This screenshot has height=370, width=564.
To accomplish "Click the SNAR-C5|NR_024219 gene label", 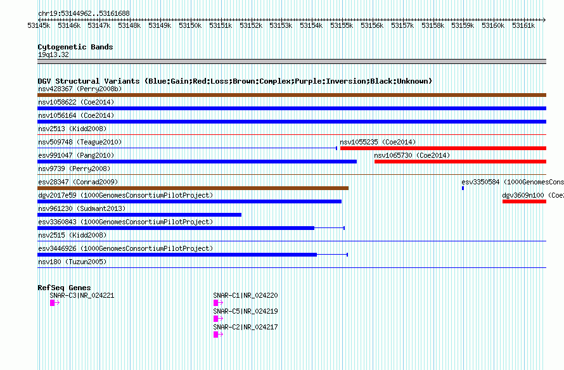I will tap(246, 311).
